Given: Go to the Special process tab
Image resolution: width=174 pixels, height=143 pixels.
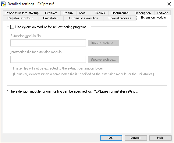Looking at the screenshot, I should pyautogui.click(x=120, y=18).
